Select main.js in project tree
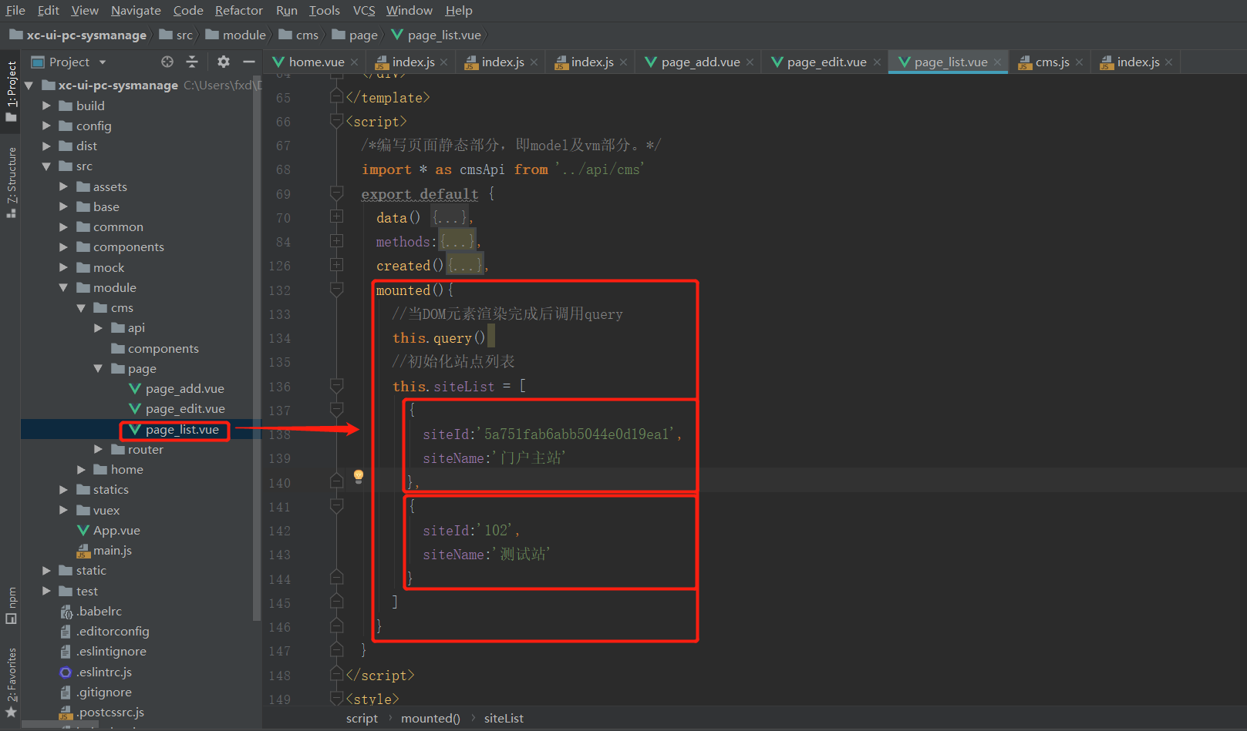This screenshot has width=1247, height=731. click(104, 550)
